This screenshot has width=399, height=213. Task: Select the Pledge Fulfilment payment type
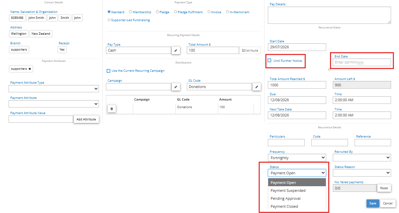(175, 12)
